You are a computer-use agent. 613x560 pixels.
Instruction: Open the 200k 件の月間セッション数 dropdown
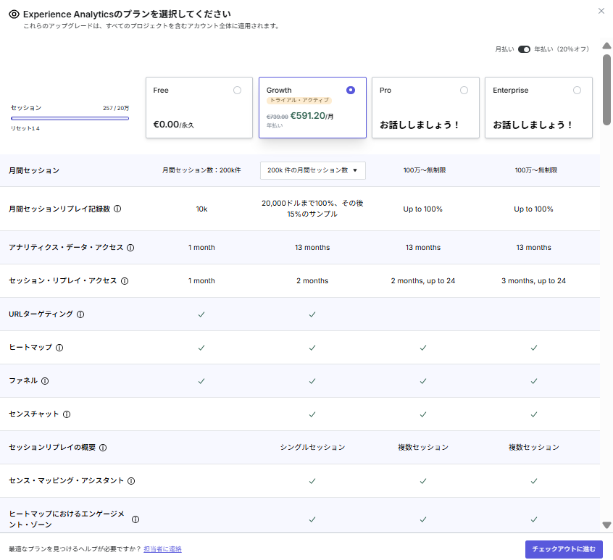click(x=313, y=170)
